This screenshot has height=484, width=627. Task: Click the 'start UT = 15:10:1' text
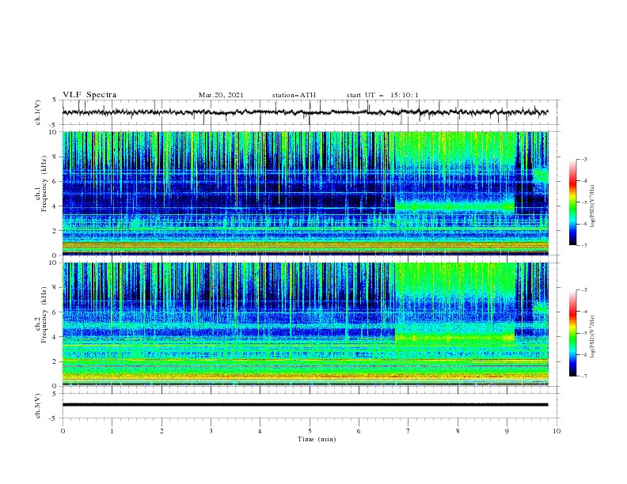(x=382, y=95)
